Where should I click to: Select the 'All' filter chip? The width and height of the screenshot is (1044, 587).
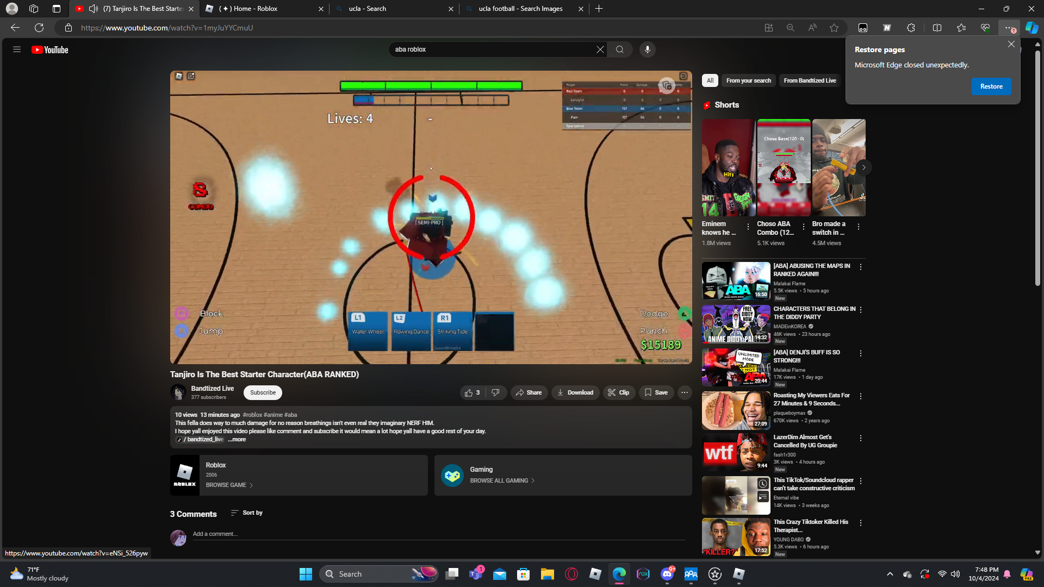click(x=710, y=80)
